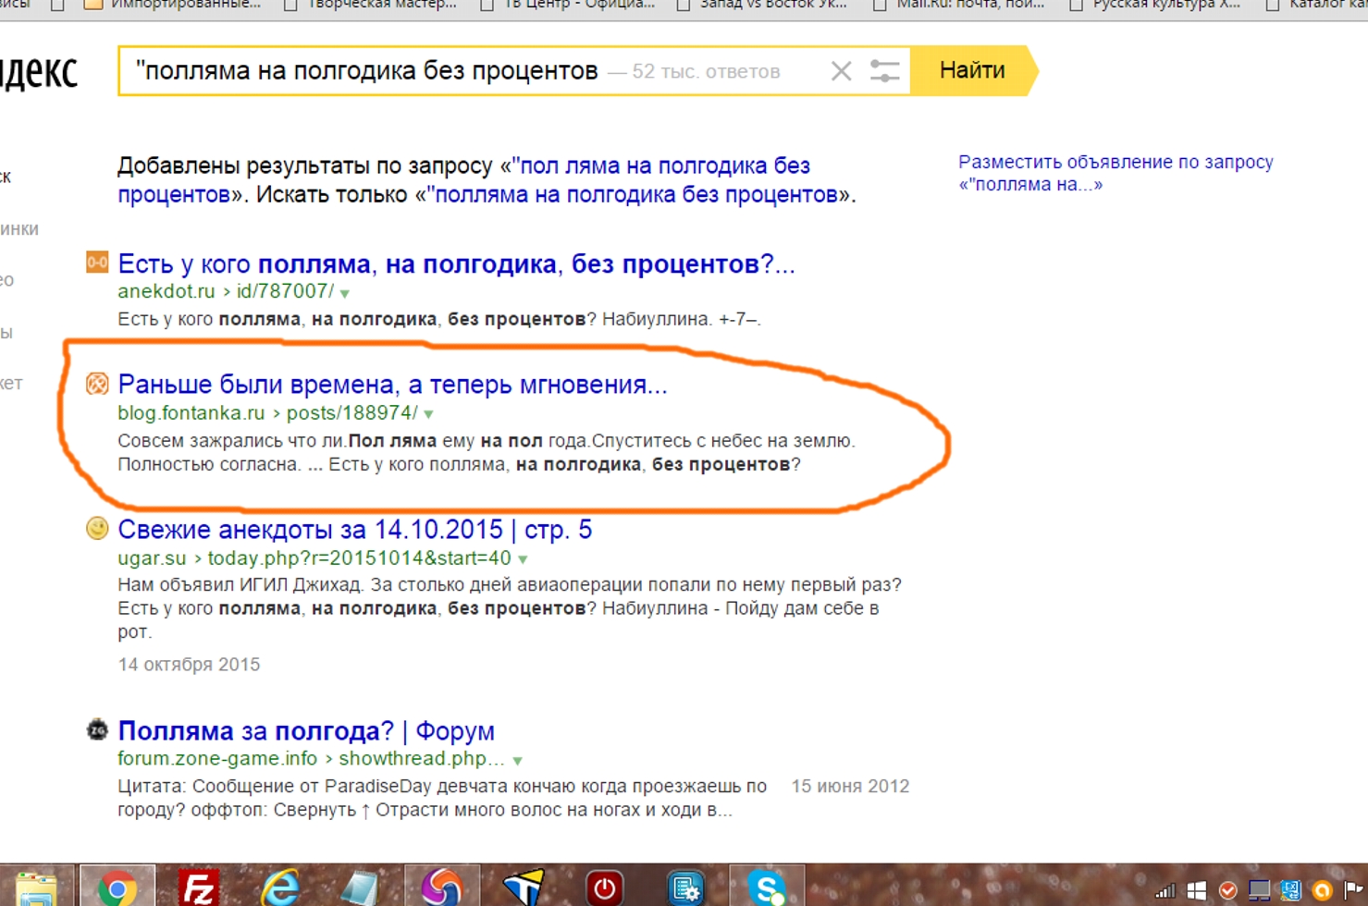
Task: Open the Action Center flag tray icon
Action: coord(1354,891)
